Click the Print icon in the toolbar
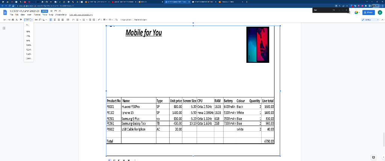Image resolution: width=385 pixels, height=161 pixels. [13, 20]
